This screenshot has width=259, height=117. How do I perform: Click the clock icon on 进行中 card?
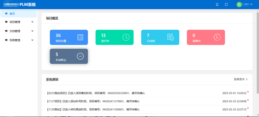point(126,37)
